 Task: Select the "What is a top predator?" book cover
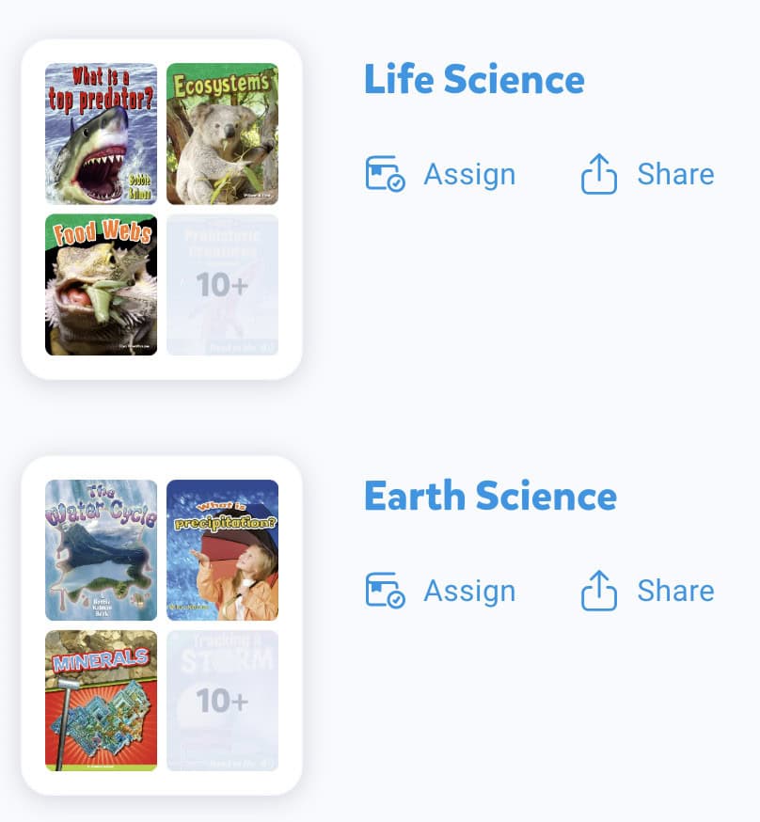102,134
